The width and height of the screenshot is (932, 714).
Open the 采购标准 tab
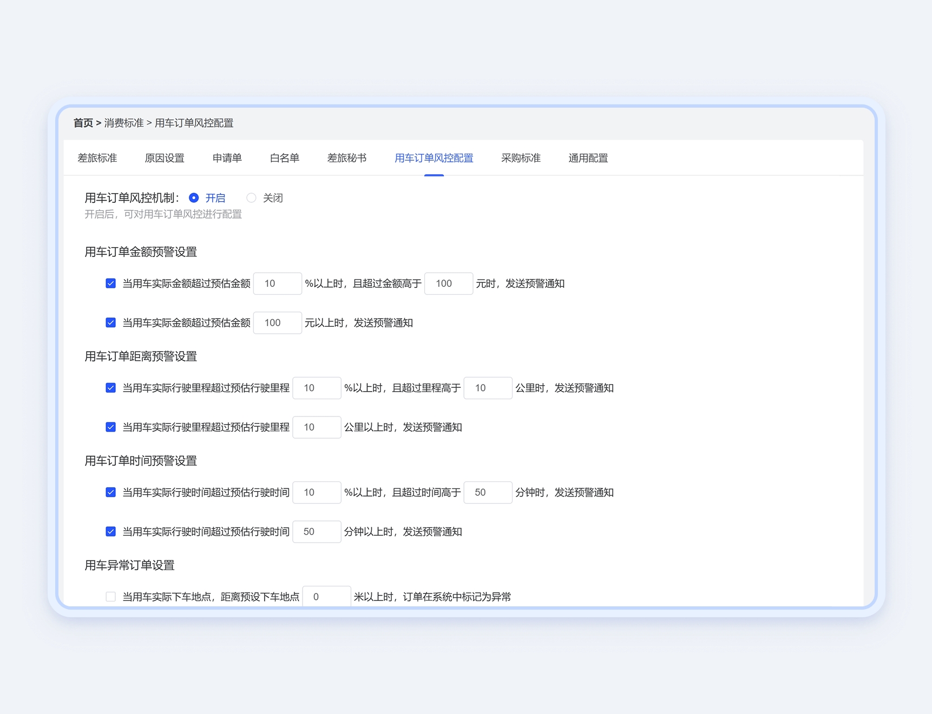(521, 158)
